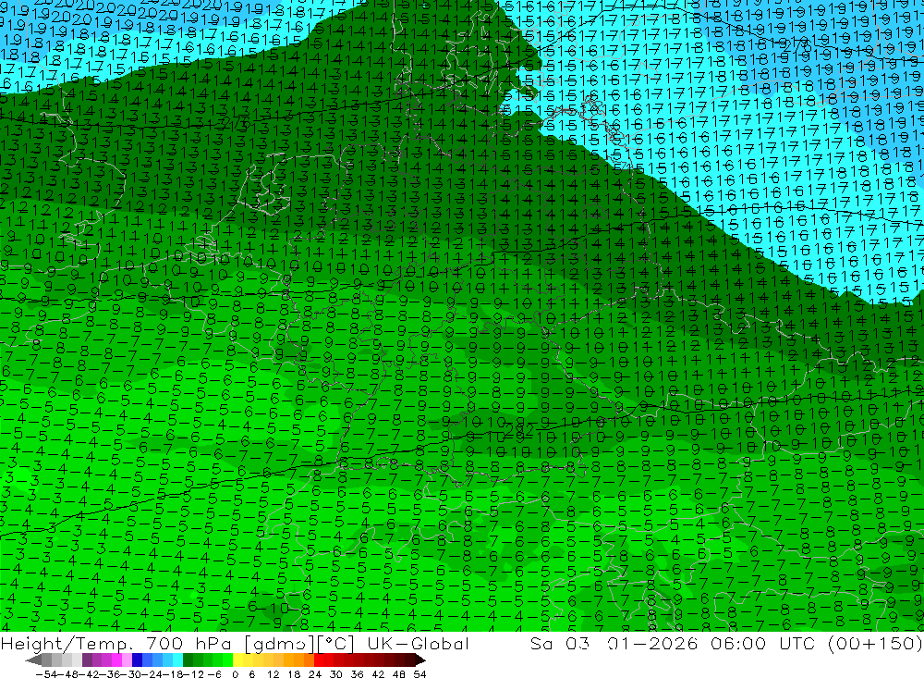Image resolution: width=924 pixels, height=678 pixels.
Task: Click the '54' legend value
Action: click(419, 674)
